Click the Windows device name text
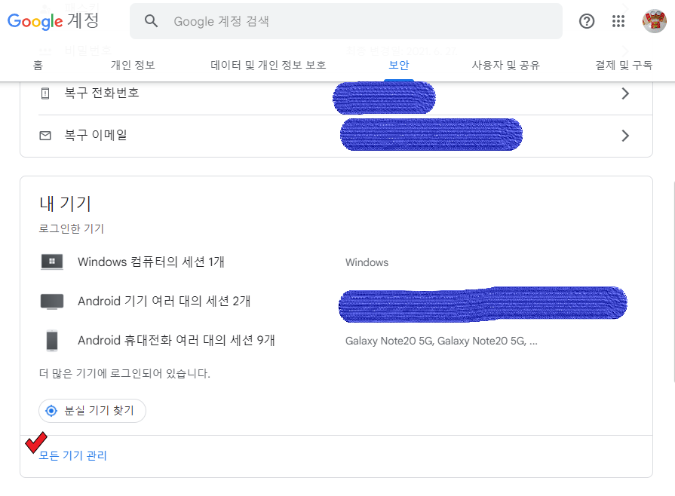 pos(367,262)
